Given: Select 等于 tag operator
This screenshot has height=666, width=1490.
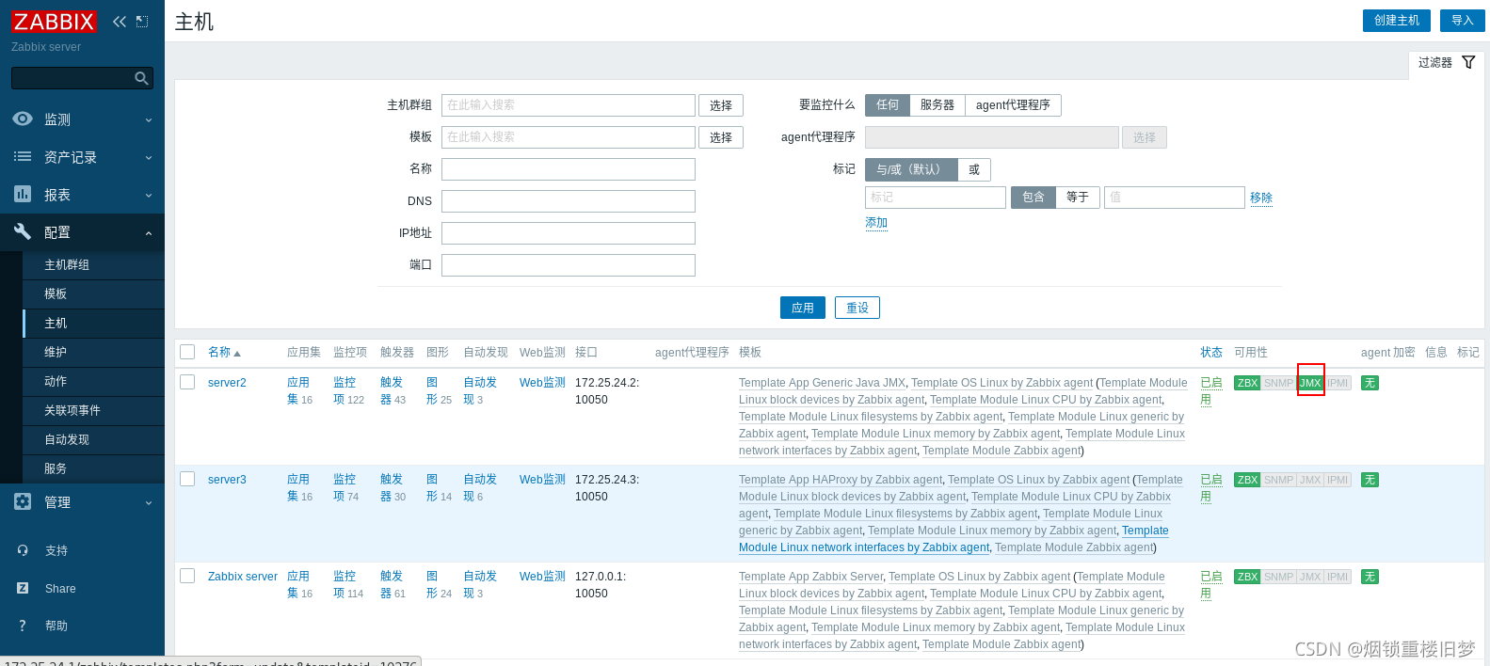Looking at the screenshot, I should click(x=1078, y=197).
